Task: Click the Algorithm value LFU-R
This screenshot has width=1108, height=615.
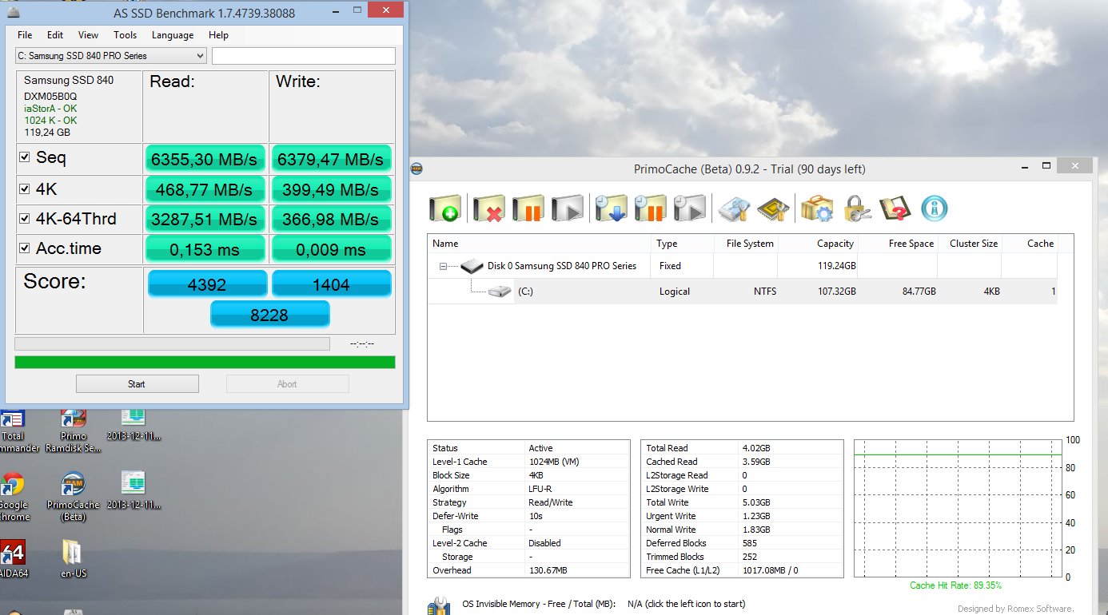Action: (x=541, y=489)
